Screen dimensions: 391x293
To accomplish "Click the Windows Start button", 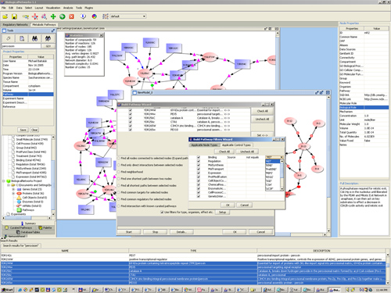I will click(7, 290).
